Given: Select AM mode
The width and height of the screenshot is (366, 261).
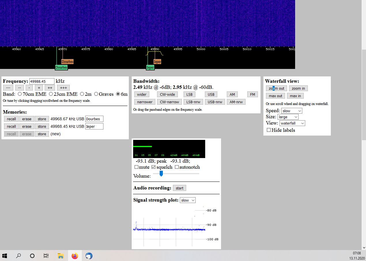Looking at the screenshot, I should (x=232, y=94).
